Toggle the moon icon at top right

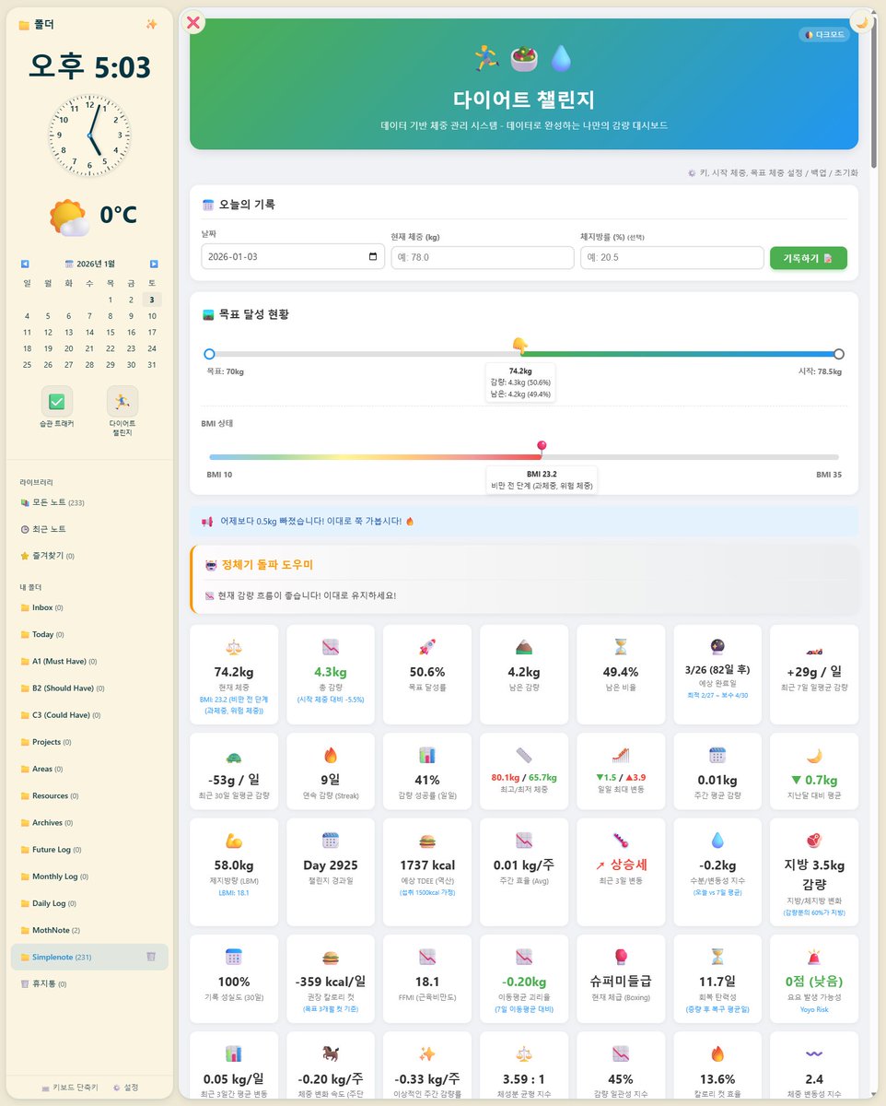861,21
